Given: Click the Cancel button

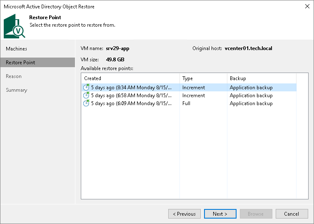Looking at the screenshot, I should point(292,214).
